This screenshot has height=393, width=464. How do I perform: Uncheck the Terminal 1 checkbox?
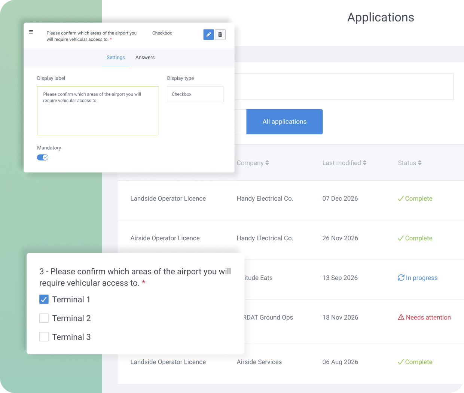[x=44, y=299]
